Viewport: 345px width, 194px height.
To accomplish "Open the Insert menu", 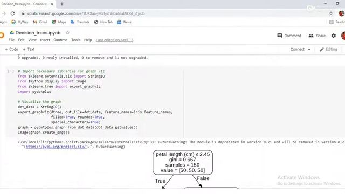I will coord(45,40).
